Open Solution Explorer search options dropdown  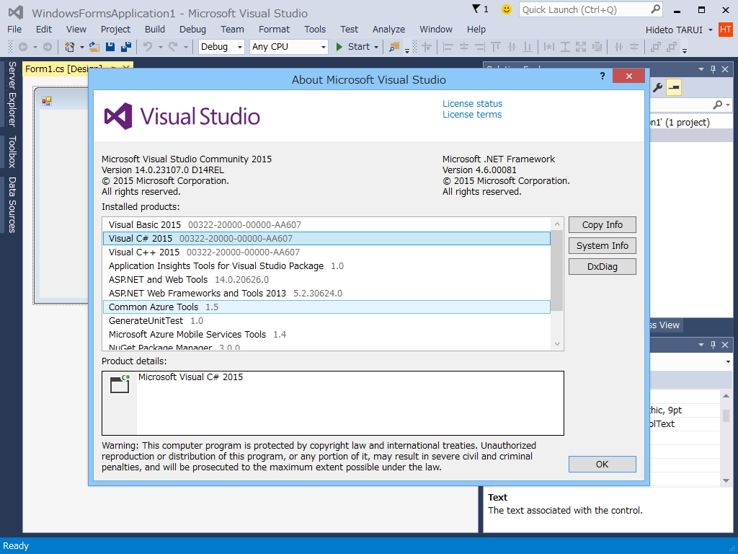click(728, 105)
